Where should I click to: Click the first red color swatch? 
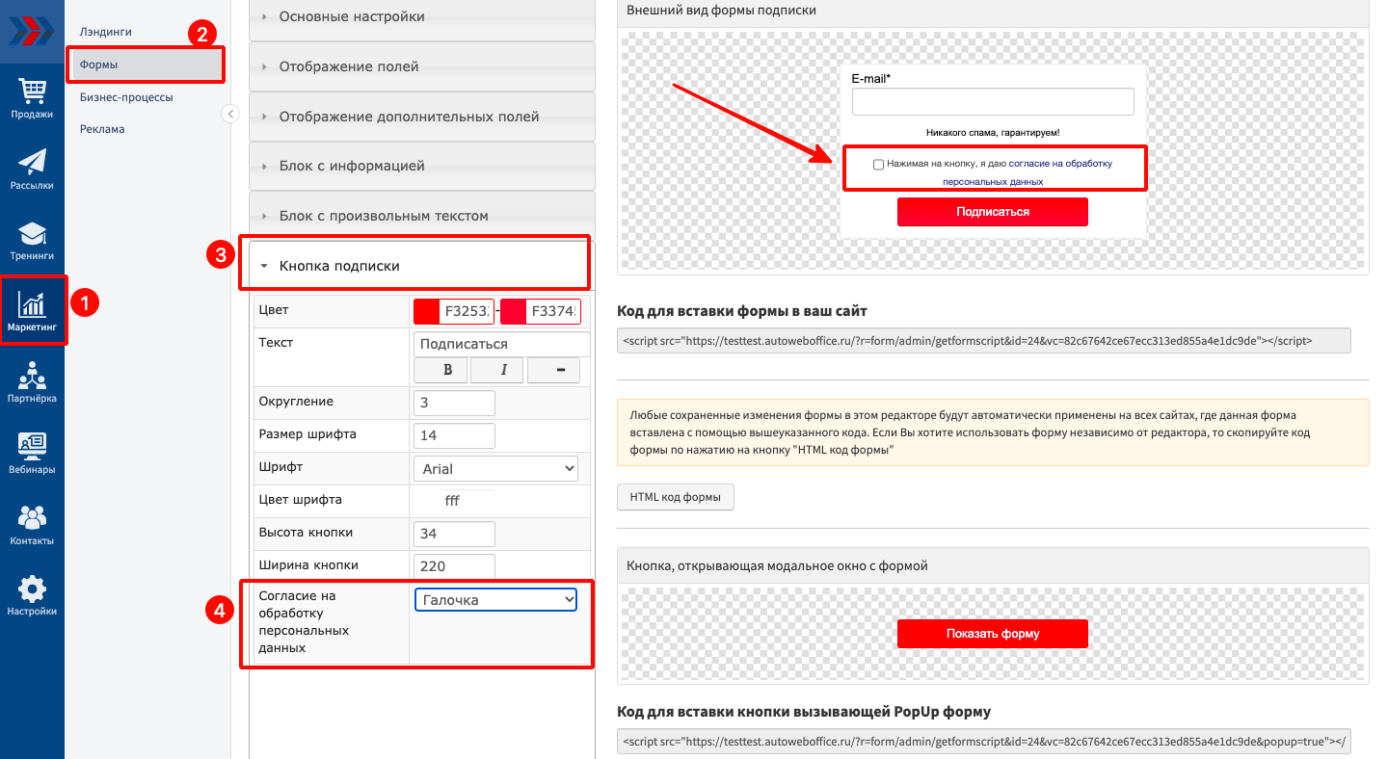coord(427,312)
